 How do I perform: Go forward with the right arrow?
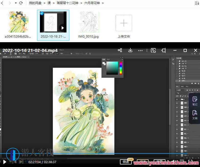coord(10,3)
